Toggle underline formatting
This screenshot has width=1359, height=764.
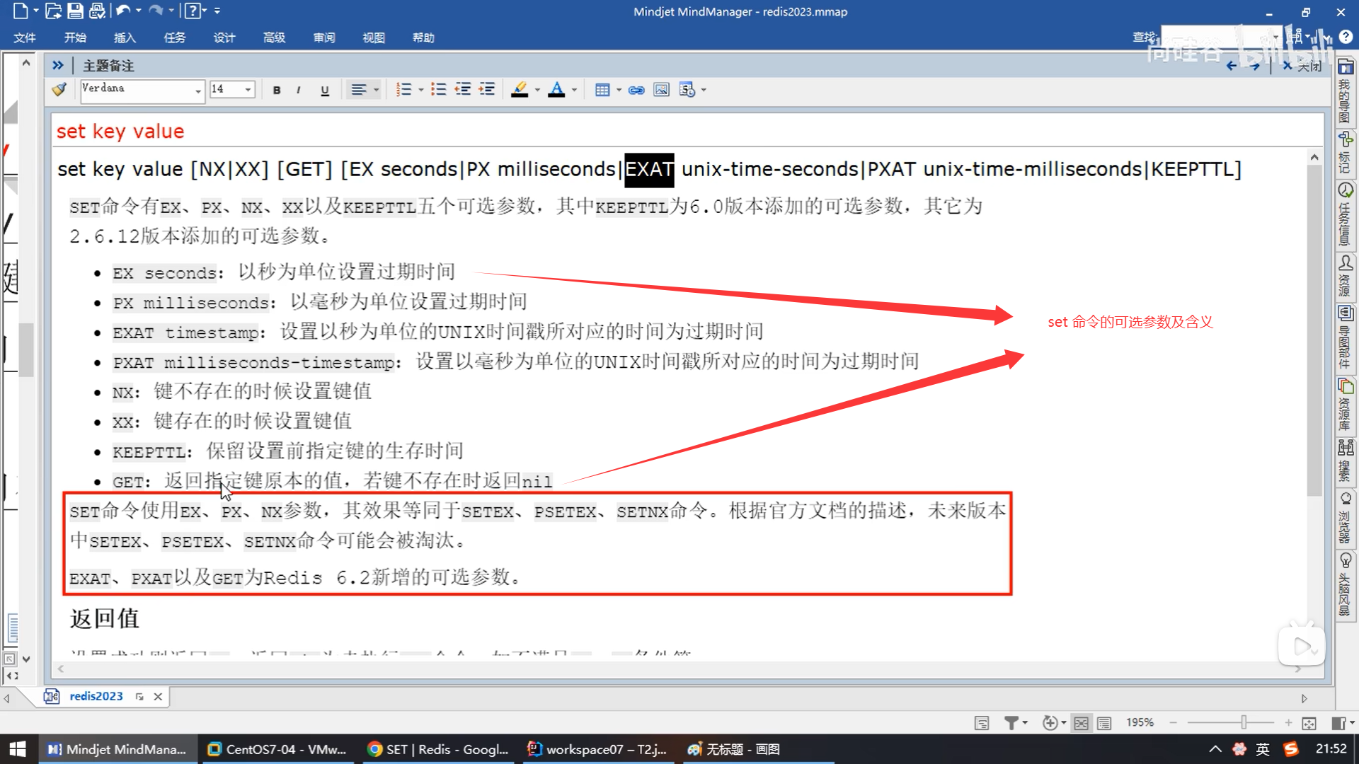point(325,90)
